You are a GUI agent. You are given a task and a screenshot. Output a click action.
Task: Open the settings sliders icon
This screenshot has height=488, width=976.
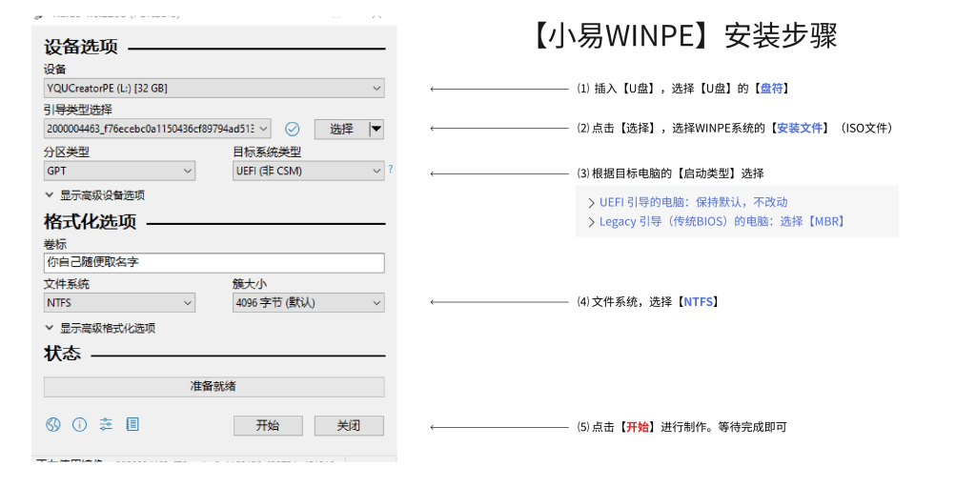pos(106,424)
